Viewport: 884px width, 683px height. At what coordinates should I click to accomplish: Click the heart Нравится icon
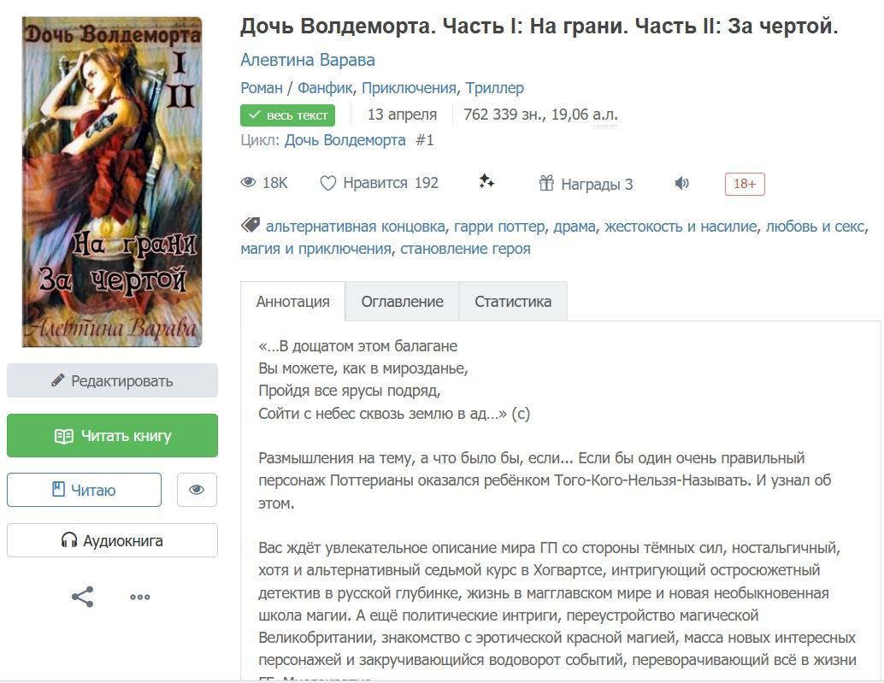[328, 183]
